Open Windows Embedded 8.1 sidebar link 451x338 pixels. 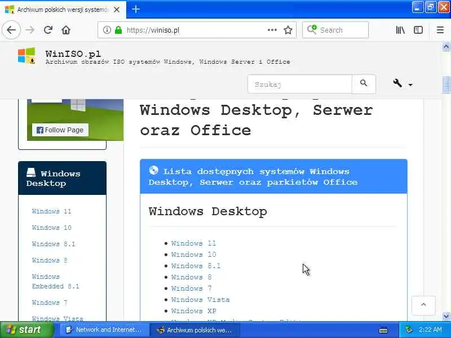55,281
